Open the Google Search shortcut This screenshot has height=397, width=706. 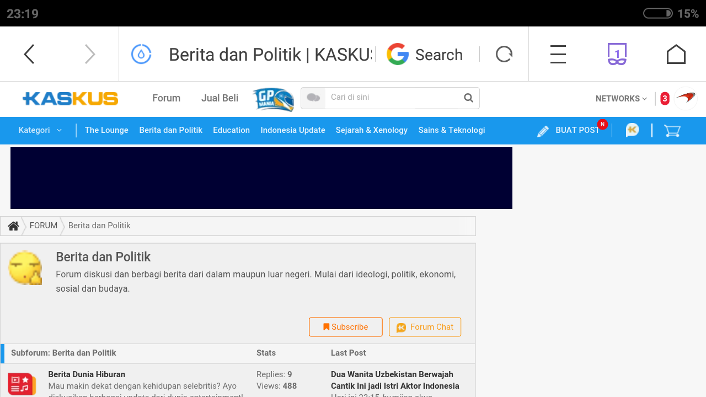(425, 55)
